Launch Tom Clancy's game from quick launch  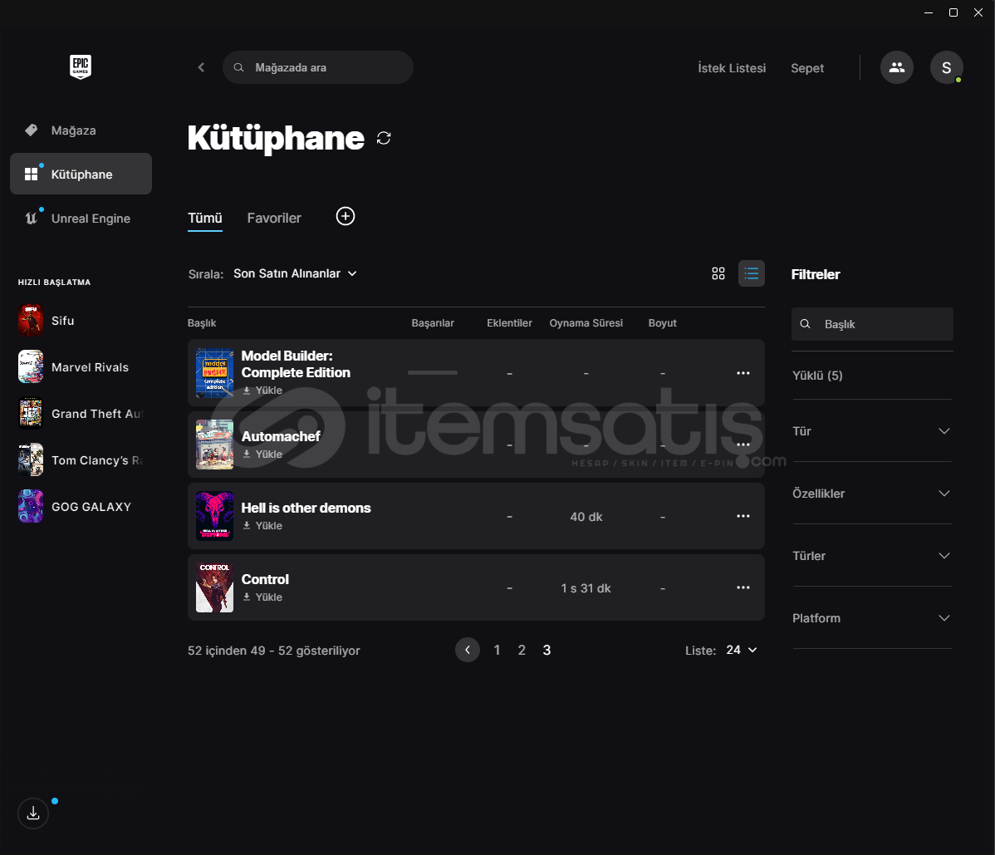click(81, 460)
